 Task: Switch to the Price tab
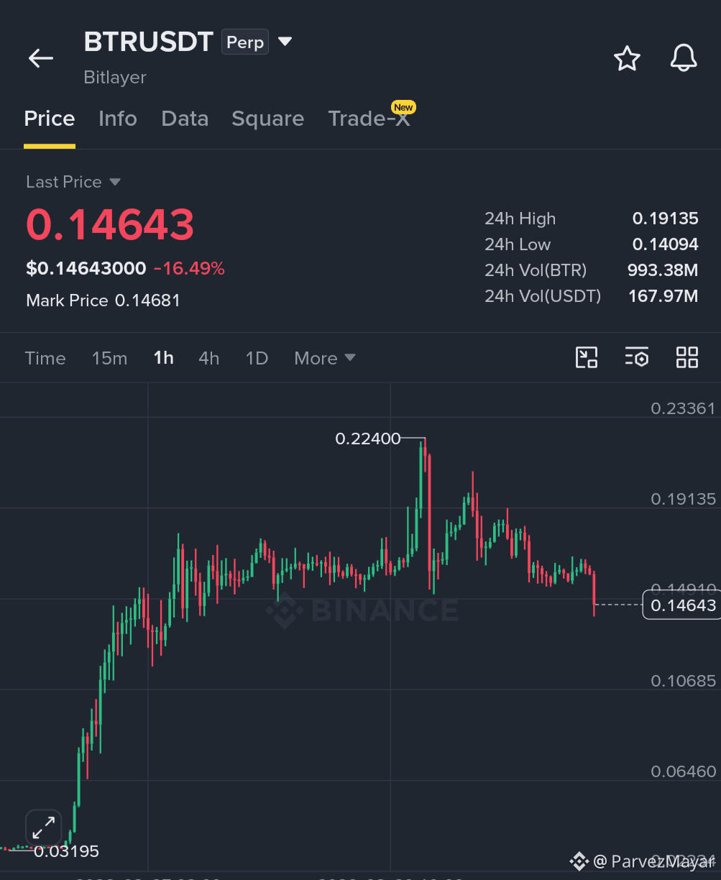pos(50,119)
